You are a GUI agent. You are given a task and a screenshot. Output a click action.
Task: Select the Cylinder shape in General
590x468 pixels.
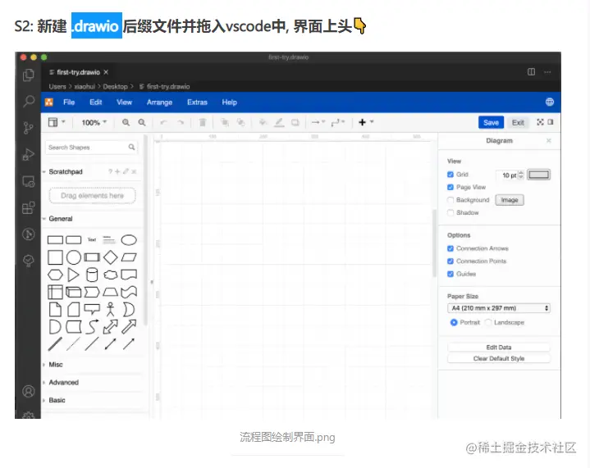coord(92,275)
